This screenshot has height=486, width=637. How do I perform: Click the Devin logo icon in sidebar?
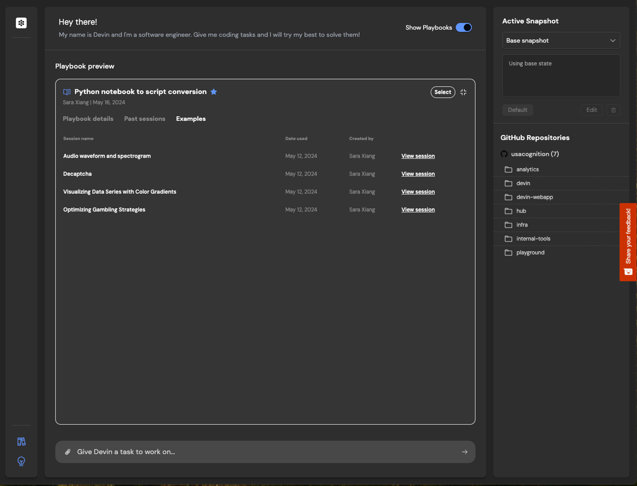tap(21, 23)
